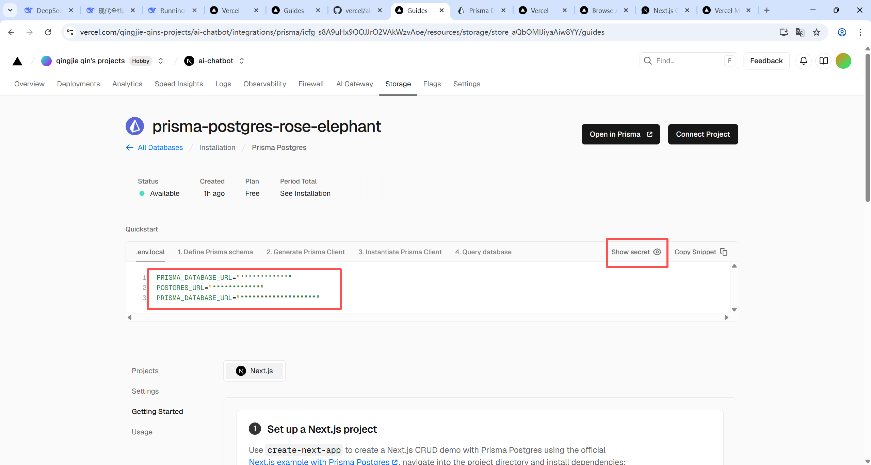
Task: Open the Projects sidebar section
Action: click(145, 371)
